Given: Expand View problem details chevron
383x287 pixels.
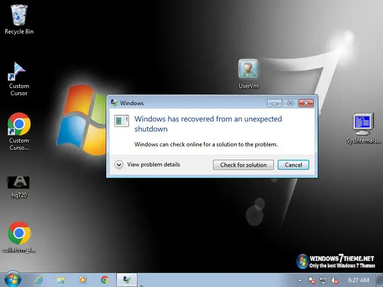Looking at the screenshot, I should click(119, 165).
